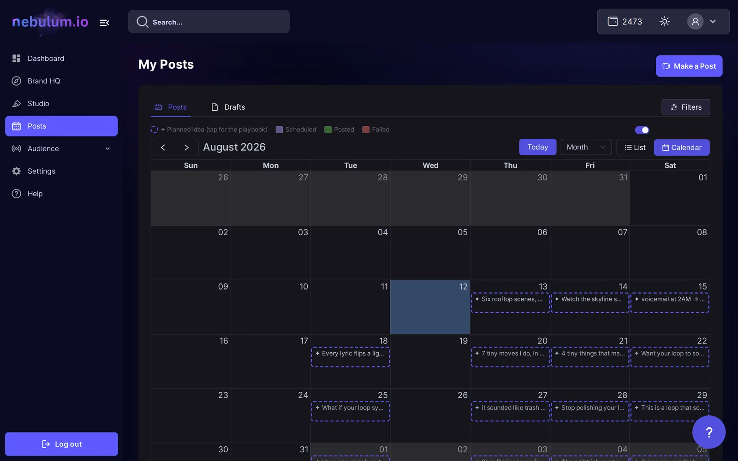Image resolution: width=738 pixels, height=461 pixels.
Task: Collapse the sidebar with the menu icon
Action: click(x=104, y=22)
